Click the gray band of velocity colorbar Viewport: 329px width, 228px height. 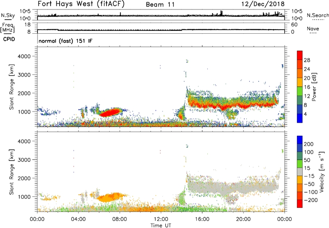tap(300, 172)
